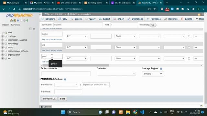Expand the crudapp database tree node
Image resolution: width=207 pixels, height=116 pixels.
[x=3, y=36]
